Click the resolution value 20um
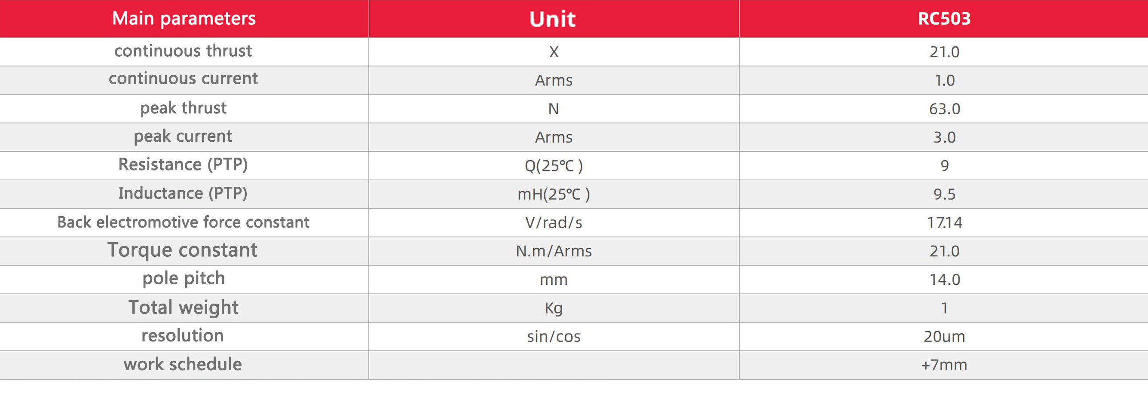The height and width of the screenshot is (408, 1148). pyautogui.click(x=944, y=337)
